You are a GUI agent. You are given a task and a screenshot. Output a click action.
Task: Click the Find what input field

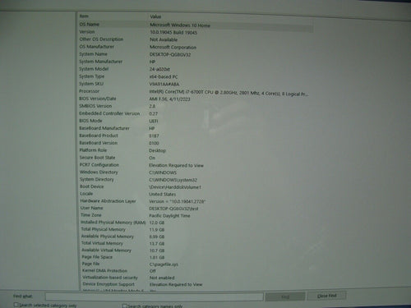[155, 297]
